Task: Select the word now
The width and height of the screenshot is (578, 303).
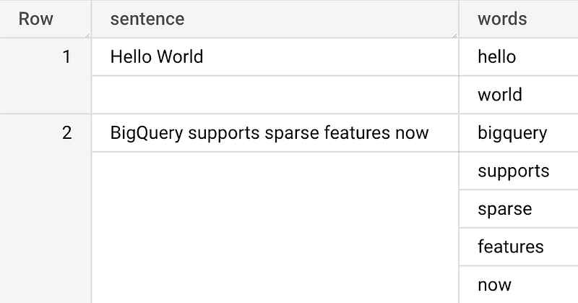Action: [x=494, y=284]
